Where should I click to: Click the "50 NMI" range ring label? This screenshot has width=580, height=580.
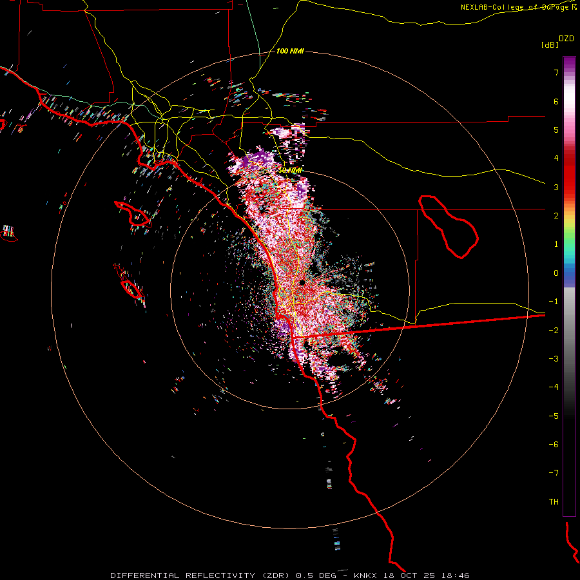[x=290, y=170]
